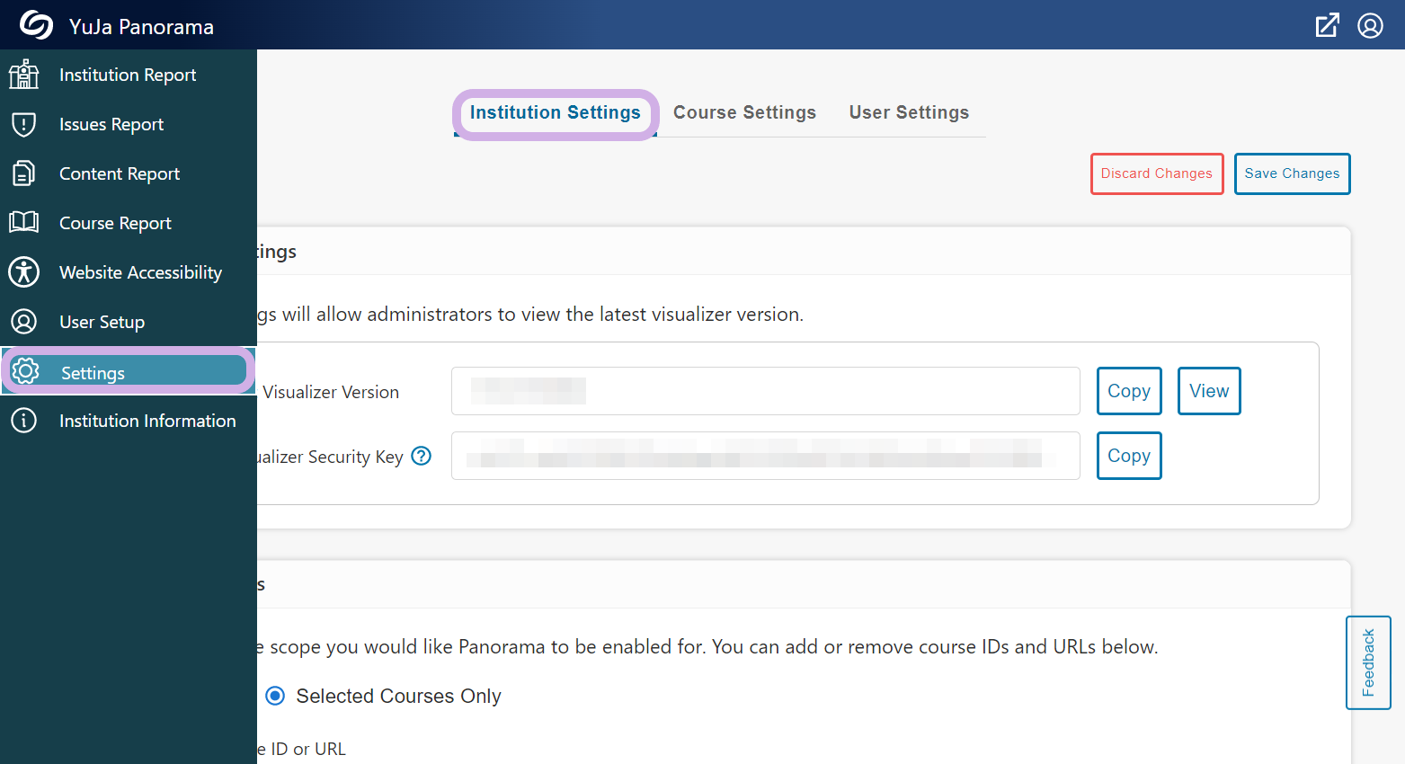The width and height of the screenshot is (1405, 764).
Task: Click the YuJa Panorama logo icon
Action: click(37, 25)
